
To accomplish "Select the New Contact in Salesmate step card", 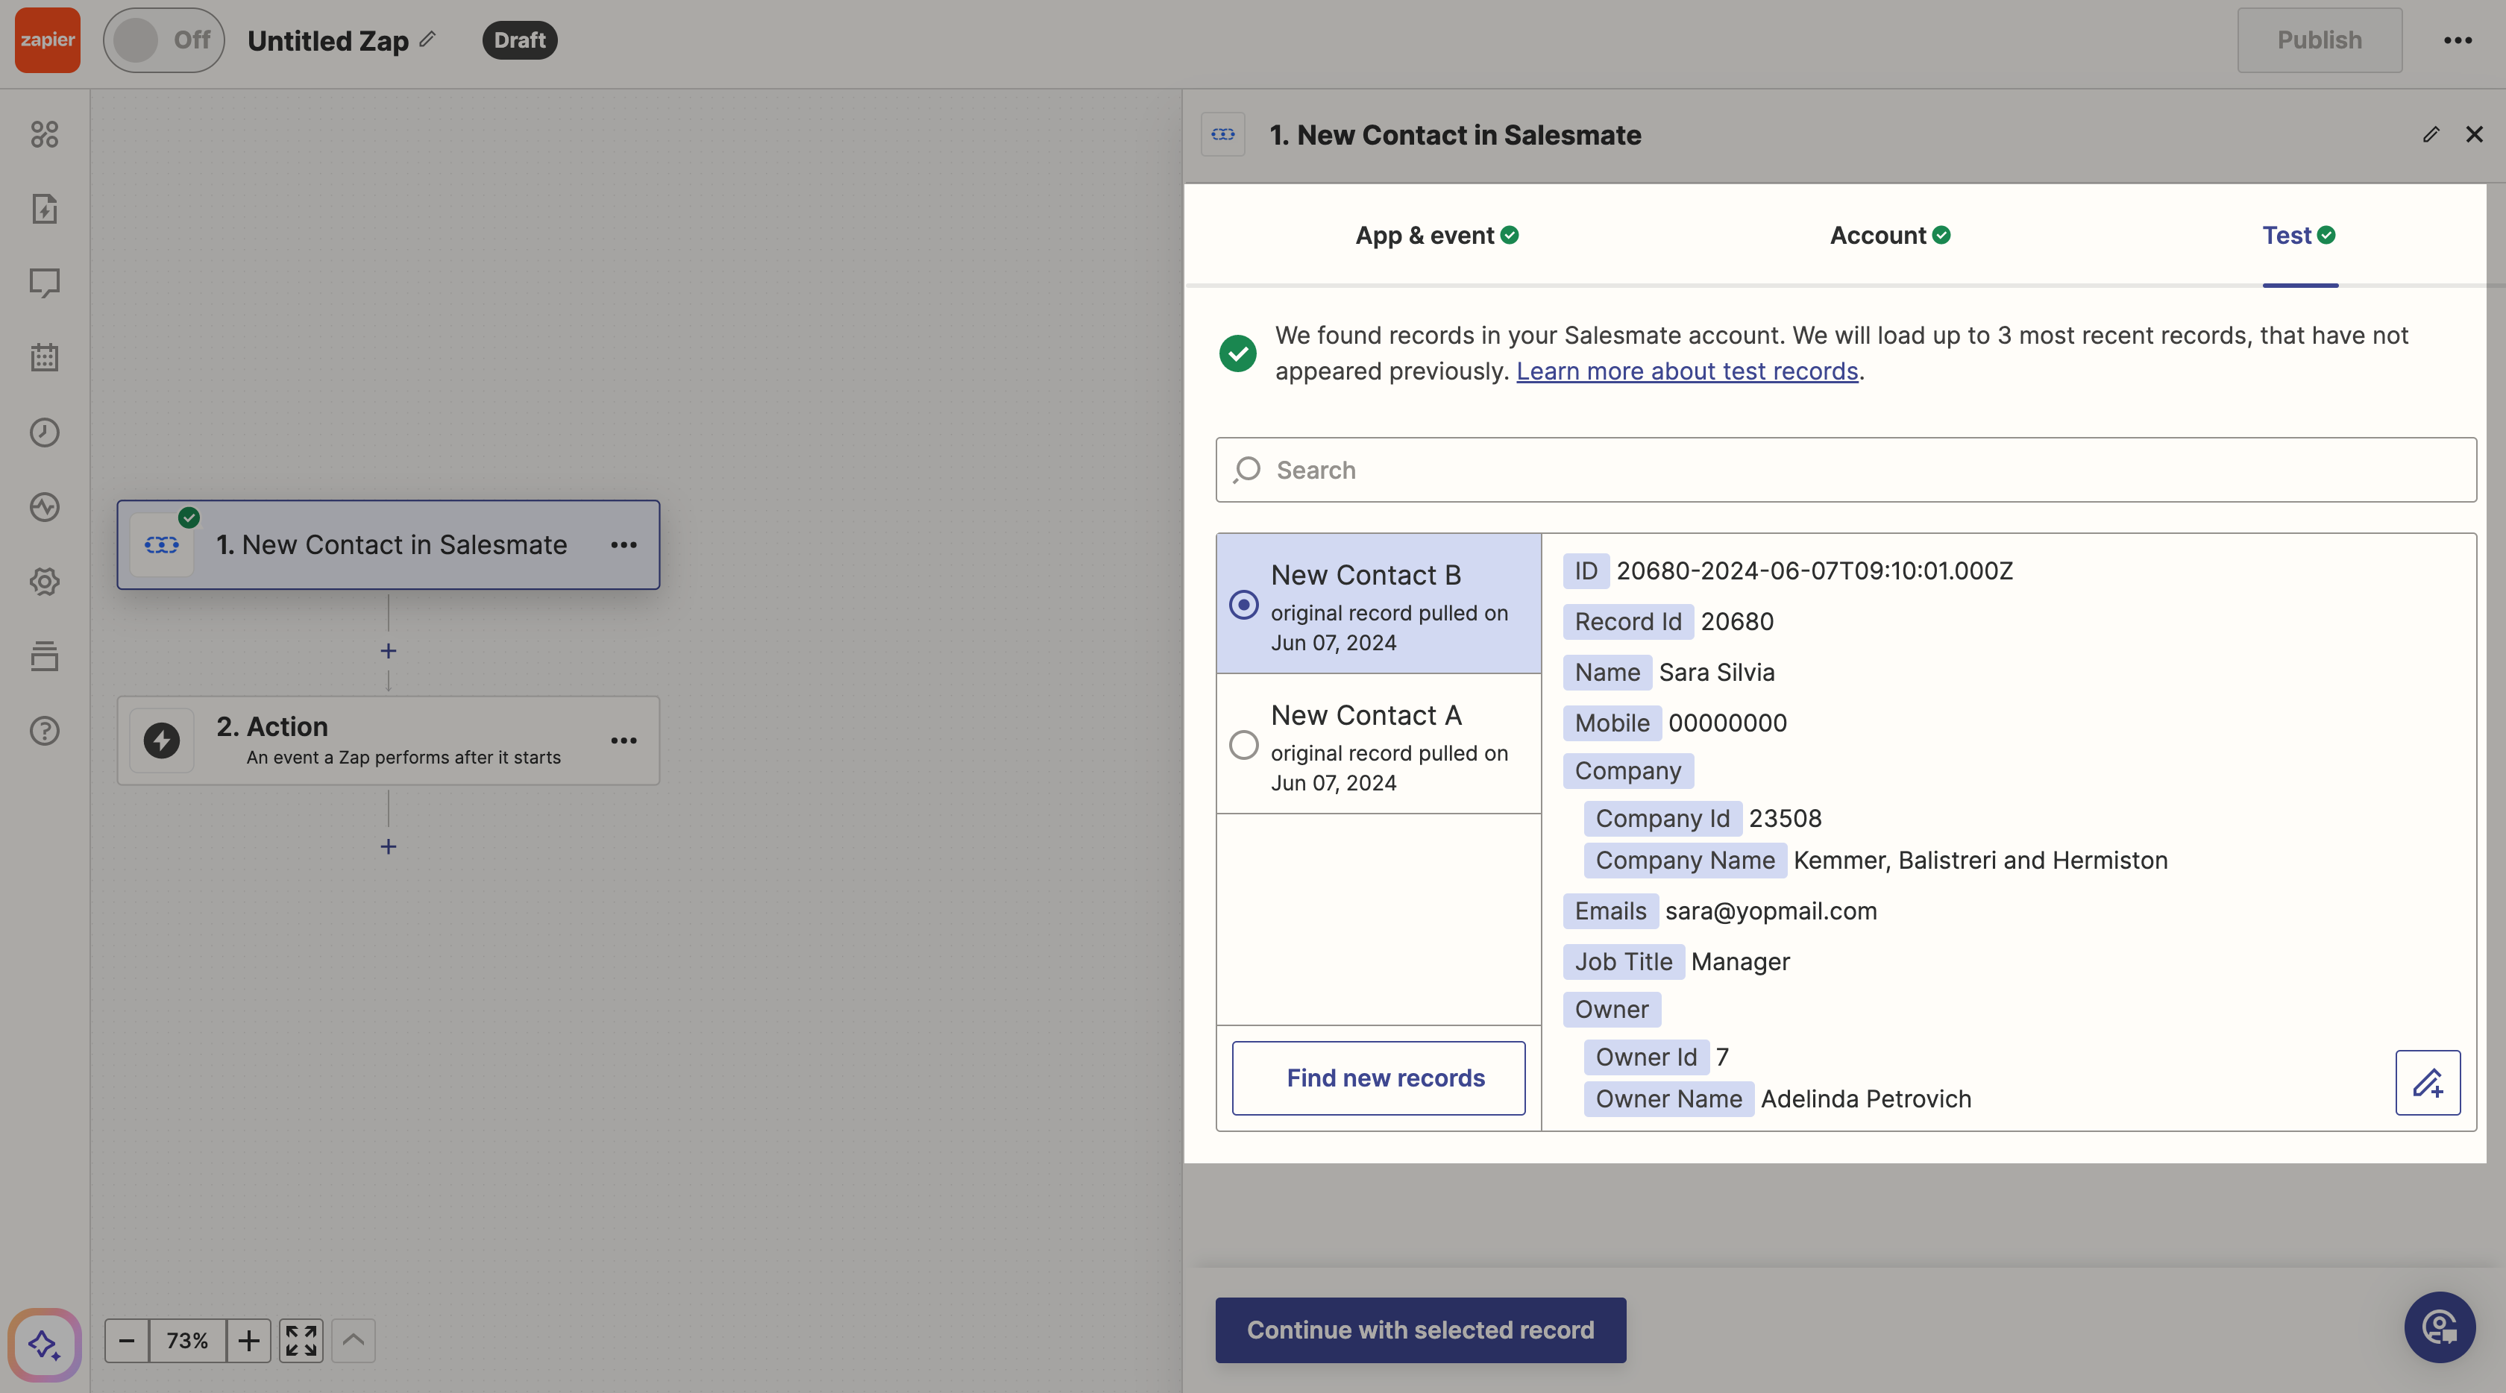I will 388,545.
